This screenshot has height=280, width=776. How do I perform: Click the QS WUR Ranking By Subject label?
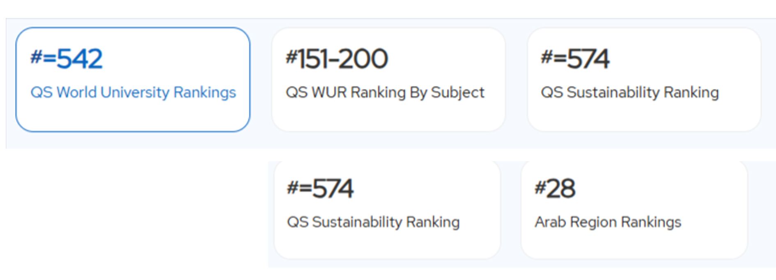tap(385, 93)
